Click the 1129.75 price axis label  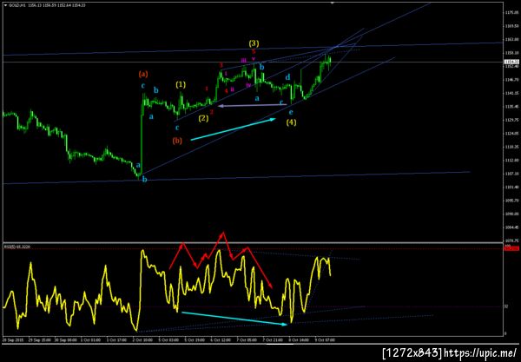pyautogui.click(x=512, y=120)
